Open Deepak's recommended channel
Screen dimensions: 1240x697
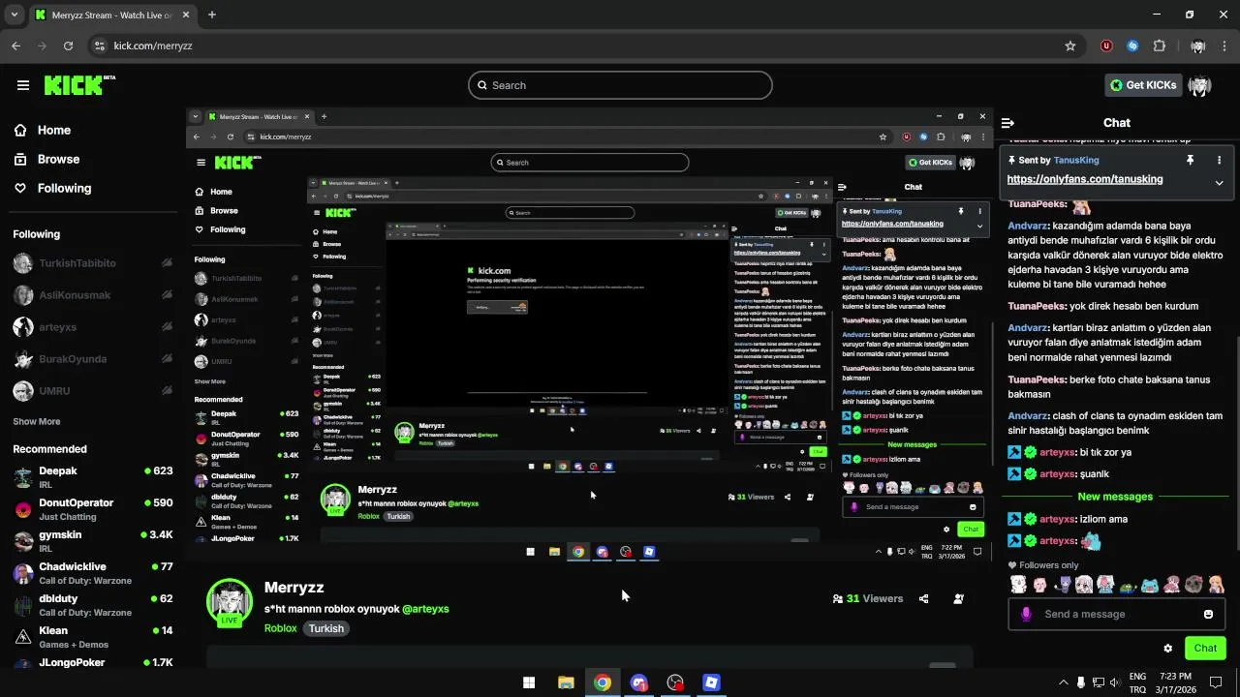pos(93,477)
